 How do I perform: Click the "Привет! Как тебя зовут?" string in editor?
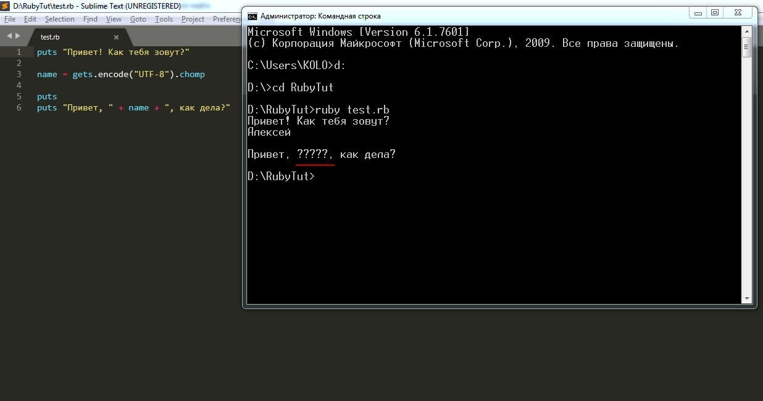(x=126, y=52)
